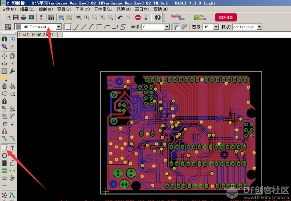Open the Use libraries (books) icon

pyautogui.click(x=51, y=17)
